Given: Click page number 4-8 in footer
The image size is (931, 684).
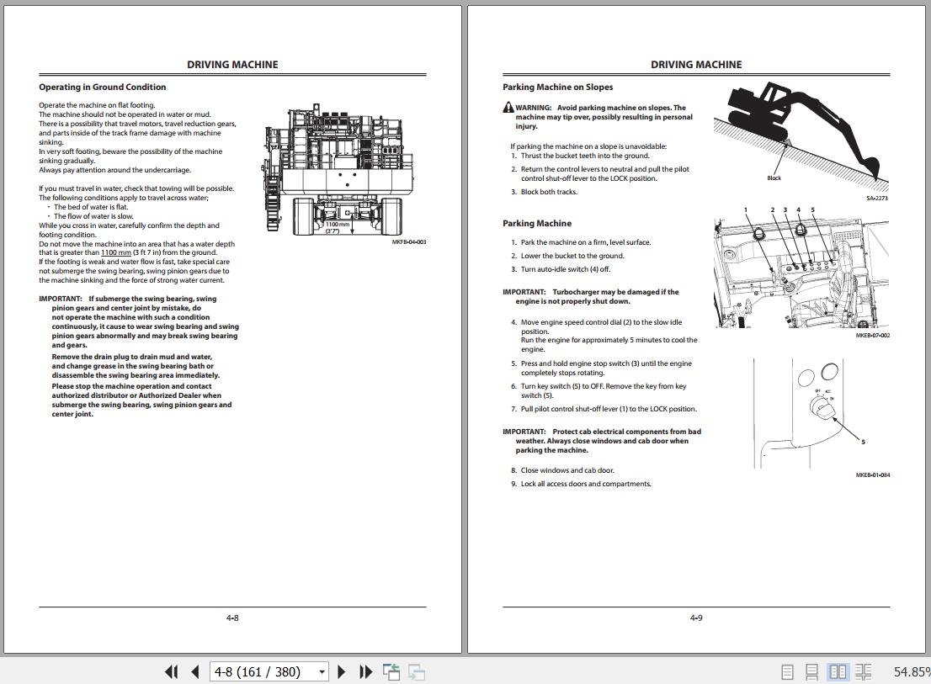Looking at the screenshot, I should click(232, 618).
